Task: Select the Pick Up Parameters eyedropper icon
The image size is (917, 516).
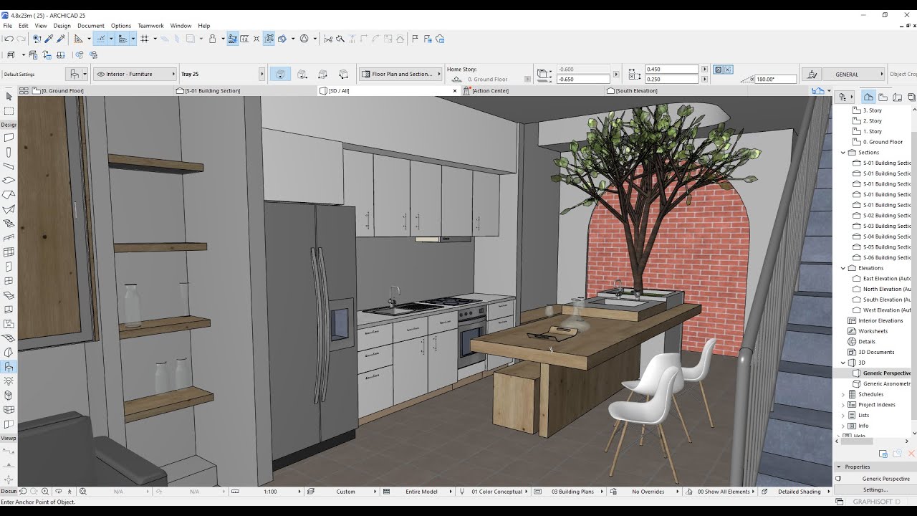Action: tap(49, 39)
